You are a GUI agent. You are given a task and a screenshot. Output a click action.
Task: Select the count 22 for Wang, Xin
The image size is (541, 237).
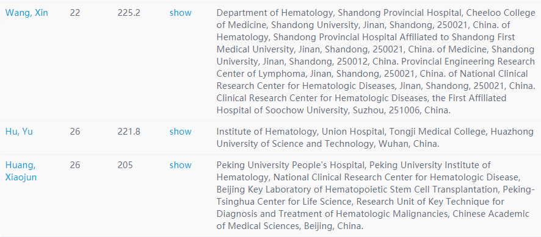click(x=75, y=13)
